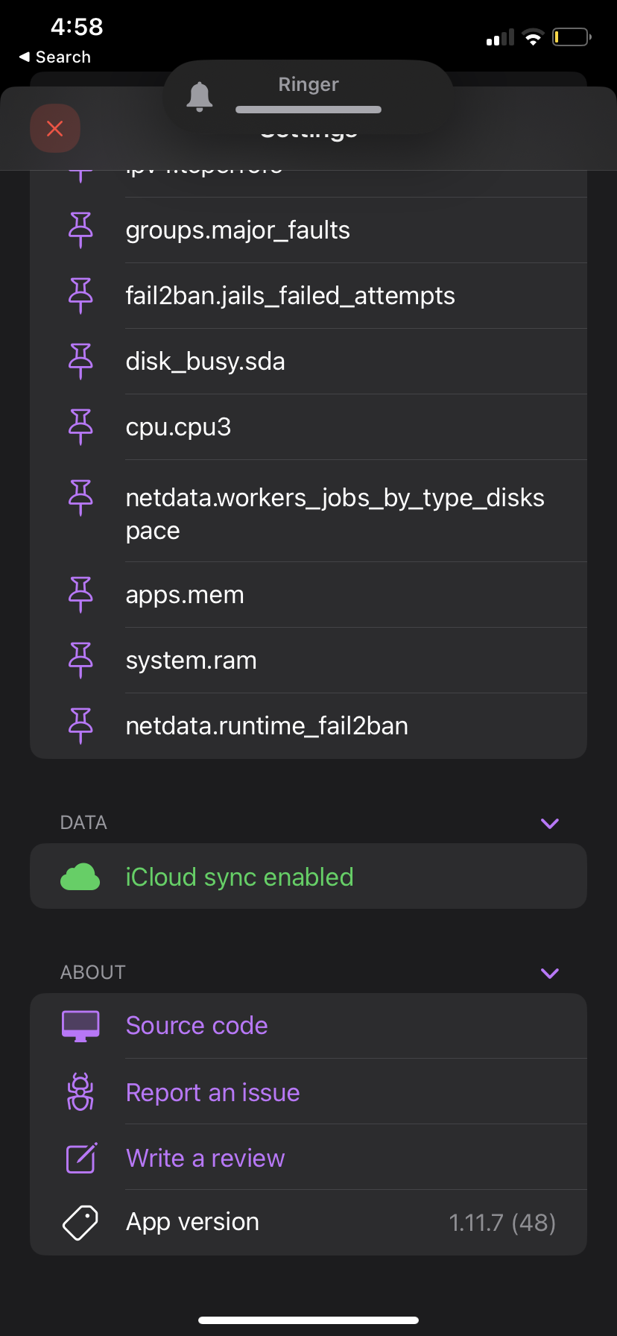The width and height of the screenshot is (617, 1336).
Task: Toggle the pin for apps.mem
Action: tap(80, 595)
